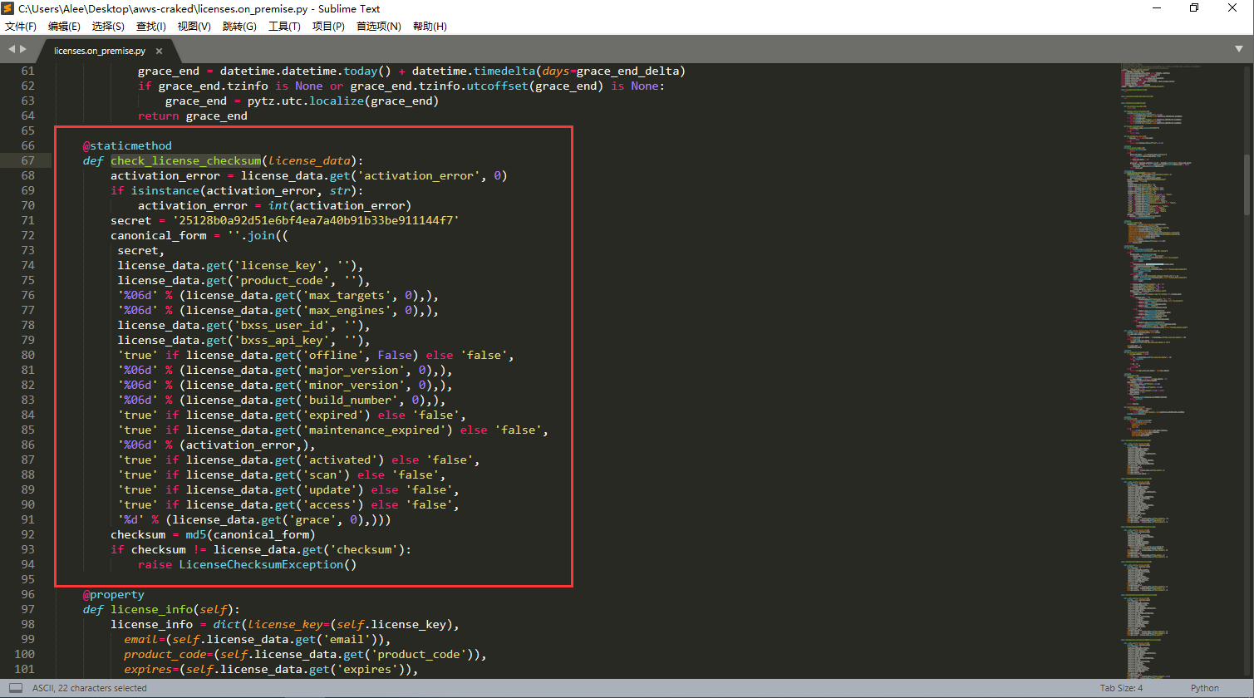Viewport: 1254px width, 698px height.
Task: Click pytz.utc.localize on line 63
Action: [x=306, y=101]
